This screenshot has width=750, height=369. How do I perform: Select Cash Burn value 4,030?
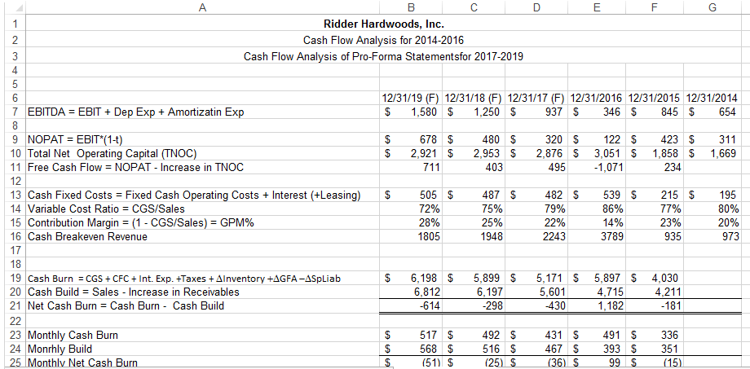pos(654,278)
